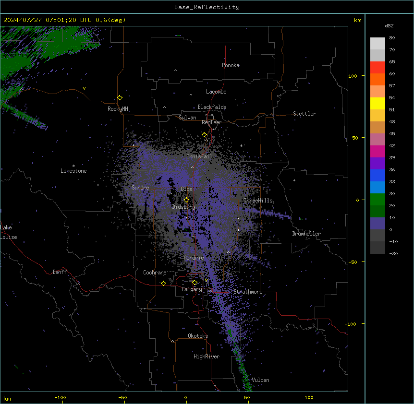Click the magenta swatch in the legend
The image size is (414, 404).
(377, 151)
